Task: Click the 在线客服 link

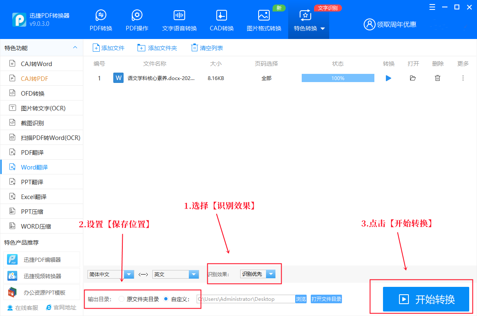Action: point(23,308)
